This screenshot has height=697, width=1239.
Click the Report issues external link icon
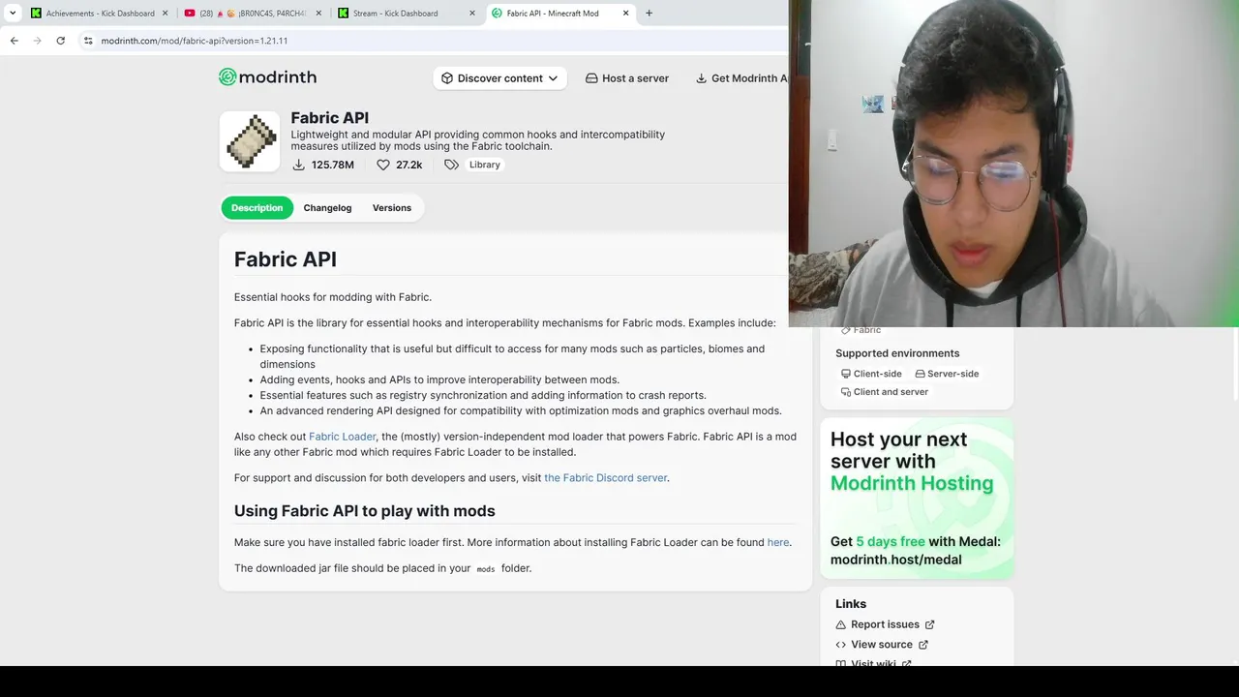click(930, 624)
